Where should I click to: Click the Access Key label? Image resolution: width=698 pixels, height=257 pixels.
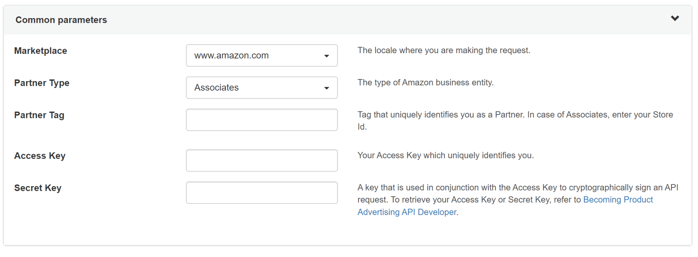click(x=40, y=156)
